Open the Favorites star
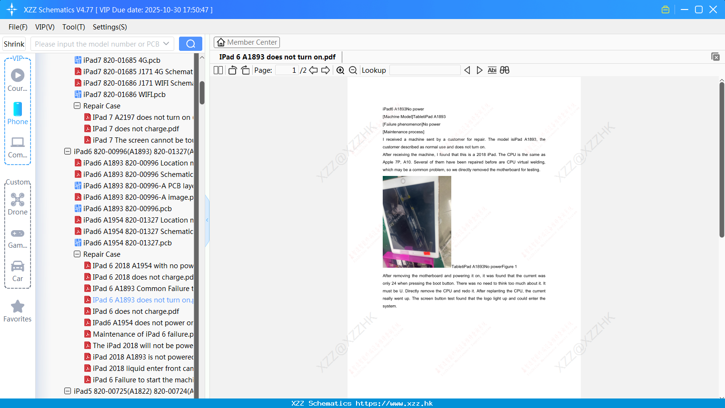 pos(18,311)
